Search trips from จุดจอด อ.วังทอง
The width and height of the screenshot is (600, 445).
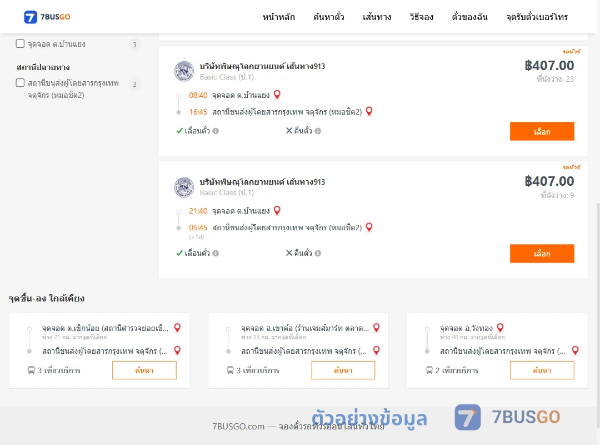click(x=542, y=370)
